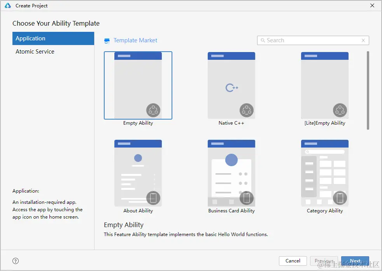This screenshot has width=382, height=271.
Task: Click the Search templates field
Action: tap(313, 40)
